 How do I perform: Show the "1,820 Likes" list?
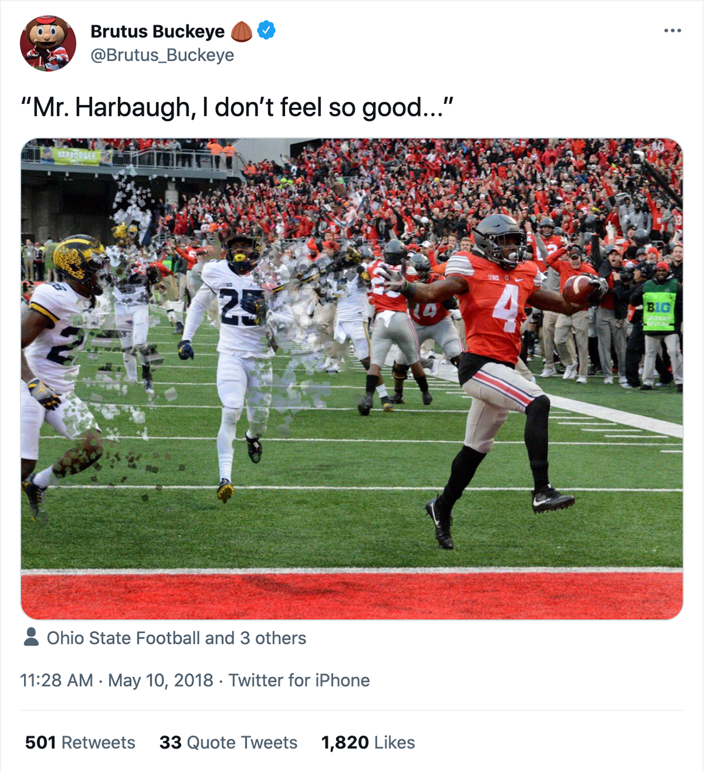[x=368, y=743]
